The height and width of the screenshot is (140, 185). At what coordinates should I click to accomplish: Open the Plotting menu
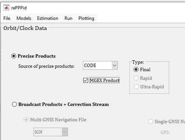[x=86, y=18]
